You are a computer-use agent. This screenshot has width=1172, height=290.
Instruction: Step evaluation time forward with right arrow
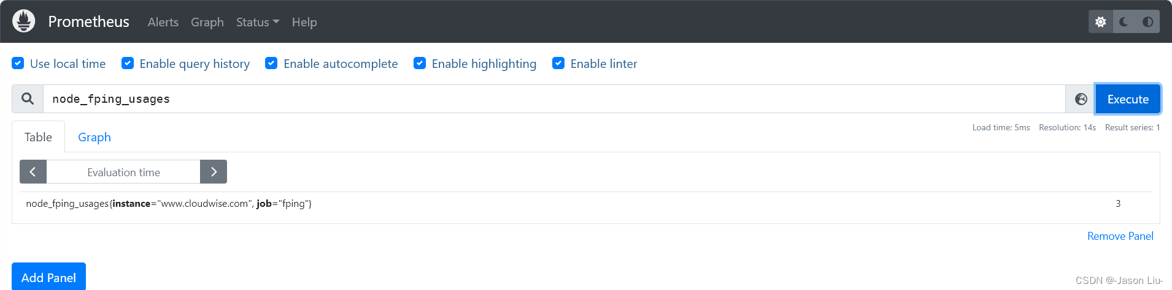coord(214,172)
